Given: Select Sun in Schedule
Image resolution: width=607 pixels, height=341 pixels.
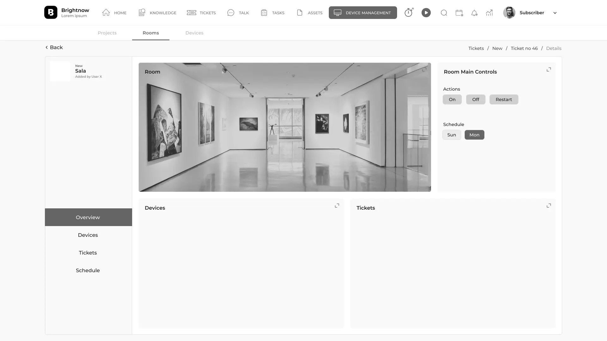Looking at the screenshot, I should pyautogui.click(x=451, y=135).
